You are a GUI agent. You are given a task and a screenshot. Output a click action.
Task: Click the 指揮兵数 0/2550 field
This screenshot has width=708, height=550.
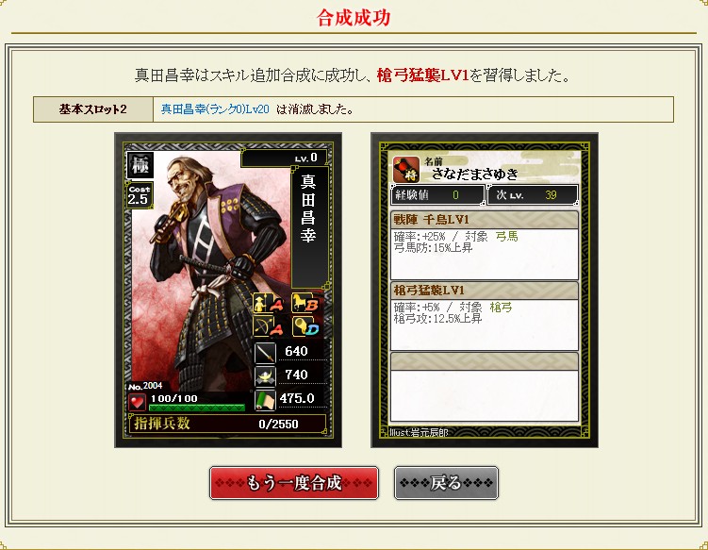point(228,424)
